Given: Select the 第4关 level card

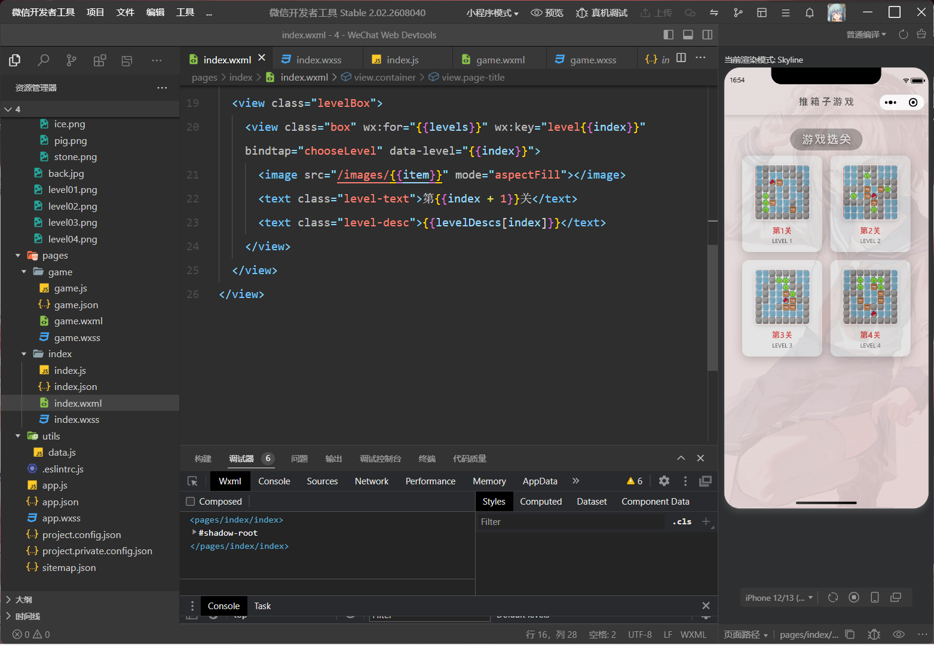Looking at the screenshot, I should pos(871,308).
